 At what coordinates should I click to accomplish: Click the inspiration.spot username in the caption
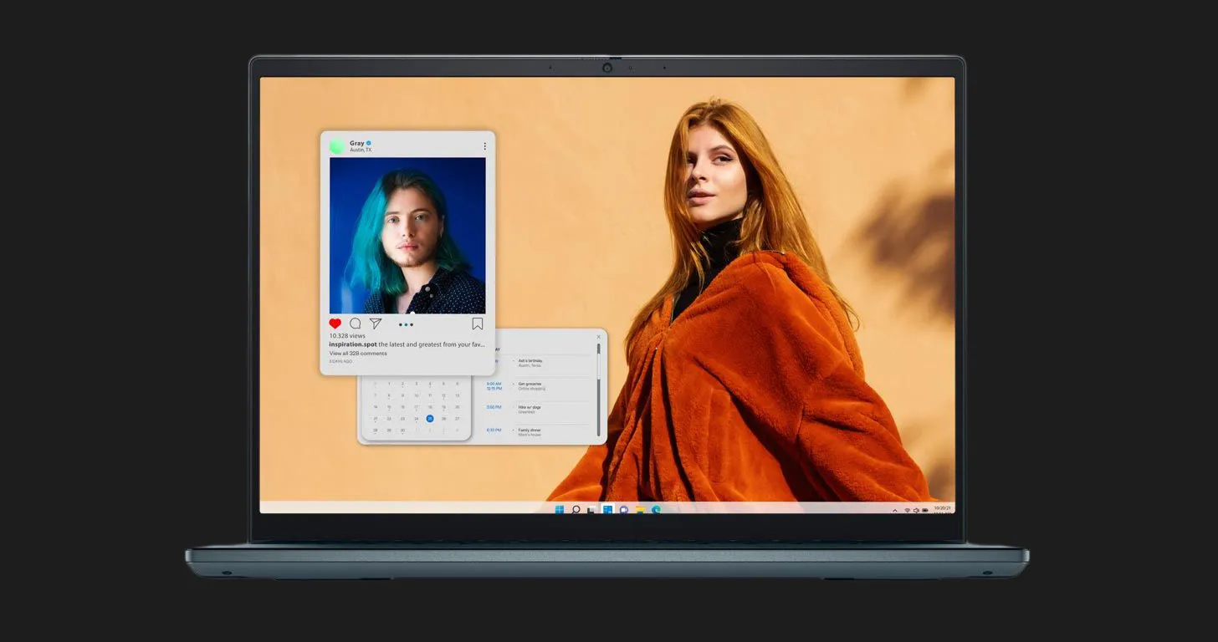click(x=352, y=344)
